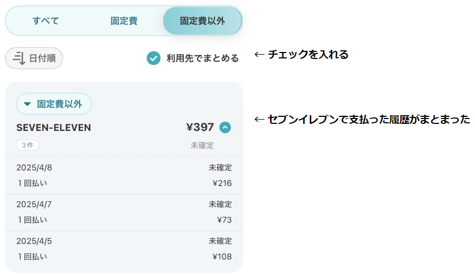
Task: Open the 2025/4/5 transaction entry
Action: click(x=124, y=248)
